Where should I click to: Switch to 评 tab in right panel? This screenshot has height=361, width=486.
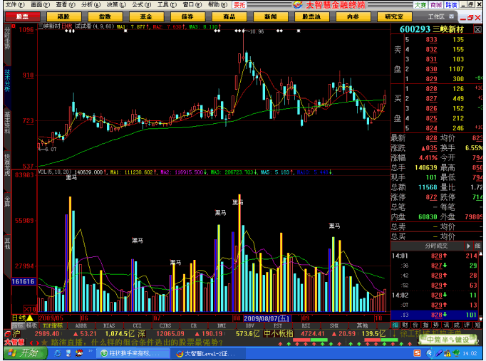pos(467,325)
